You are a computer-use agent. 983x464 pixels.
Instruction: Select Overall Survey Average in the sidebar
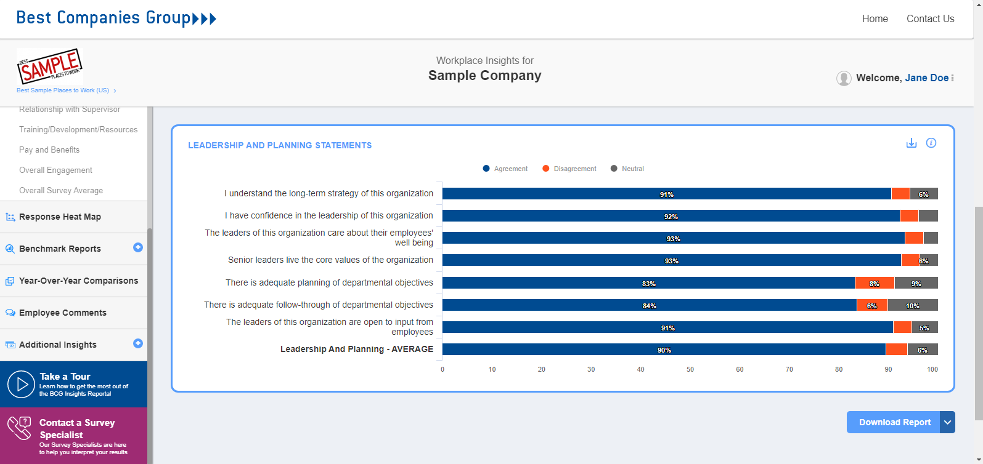click(61, 191)
